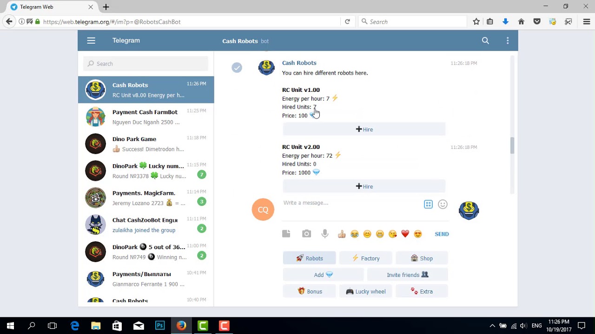Go to Firefox home page icon
Screen dimensions: 595x334
click(521, 21)
